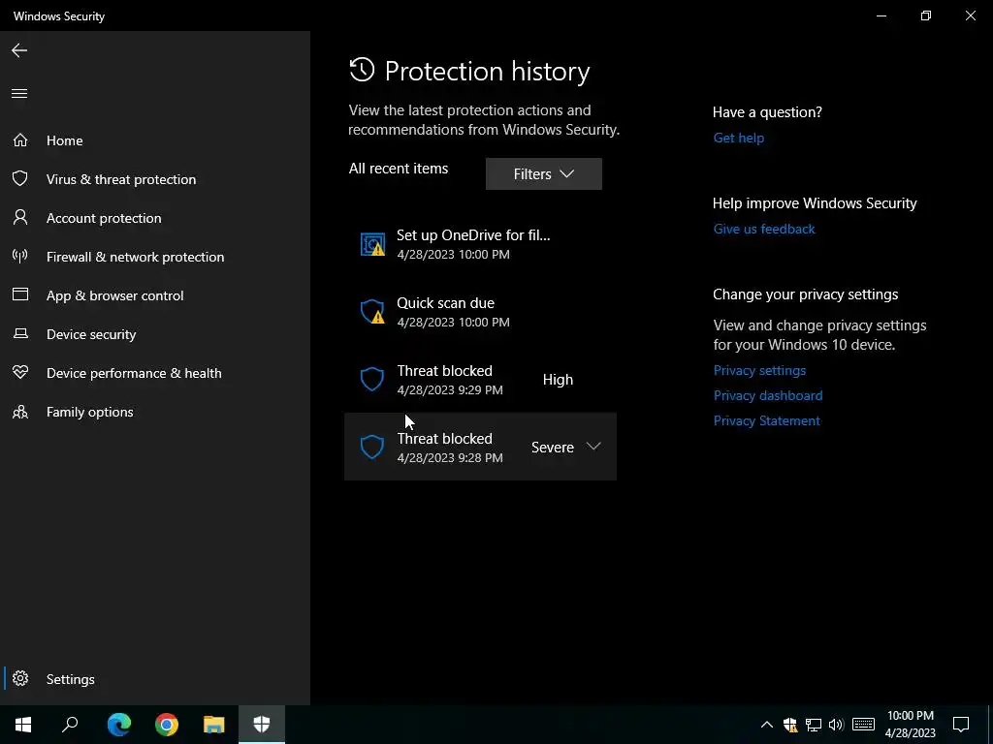Screen dimensions: 993x744
Task: Click the Device security laptop icon
Action: 20,333
